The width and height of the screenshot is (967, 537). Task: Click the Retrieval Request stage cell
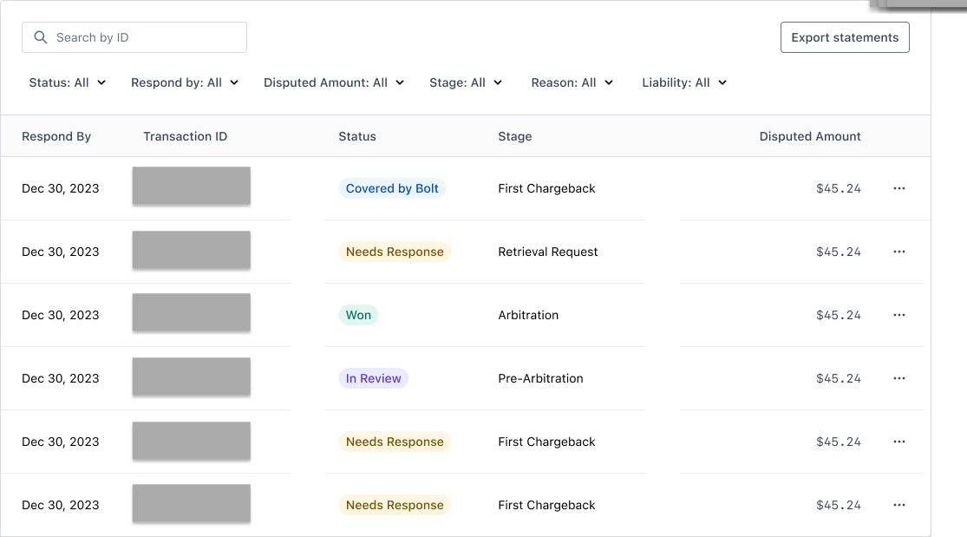click(x=547, y=252)
